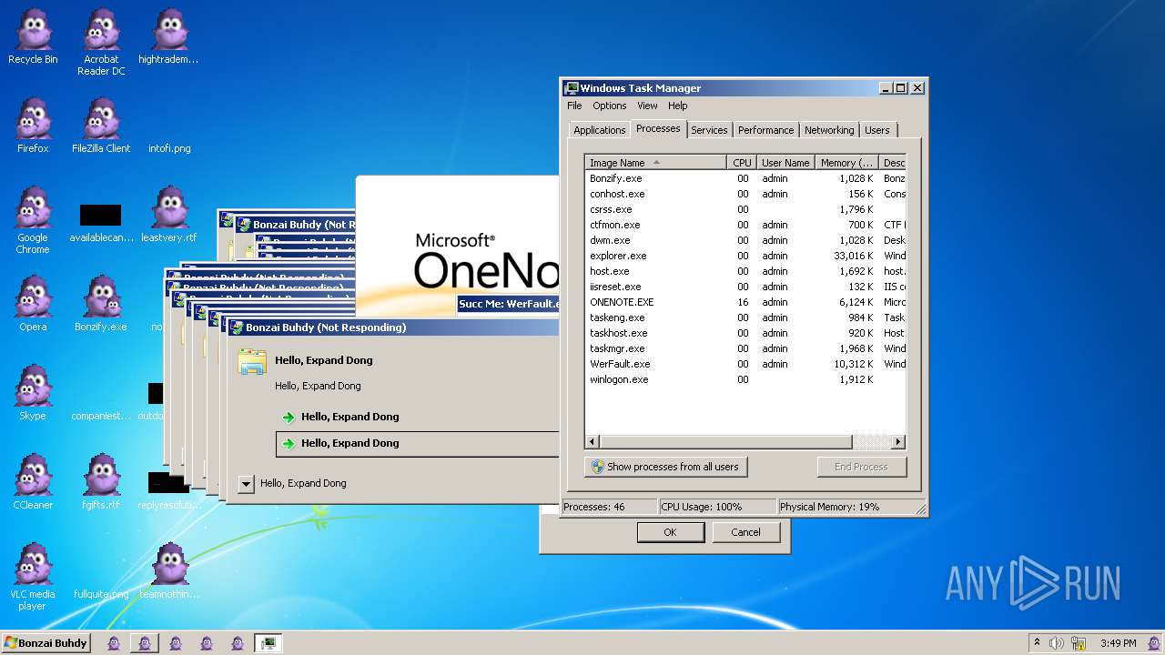
Task: Open the Recycle Bin desktop icon
Action: point(33,36)
